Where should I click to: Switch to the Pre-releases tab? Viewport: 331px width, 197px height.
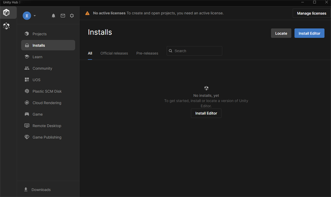pyautogui.click(x=147, y=54)
